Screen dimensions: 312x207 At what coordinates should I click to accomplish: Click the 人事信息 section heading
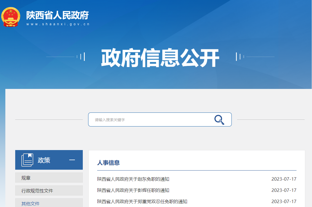(x=108, y=163)
